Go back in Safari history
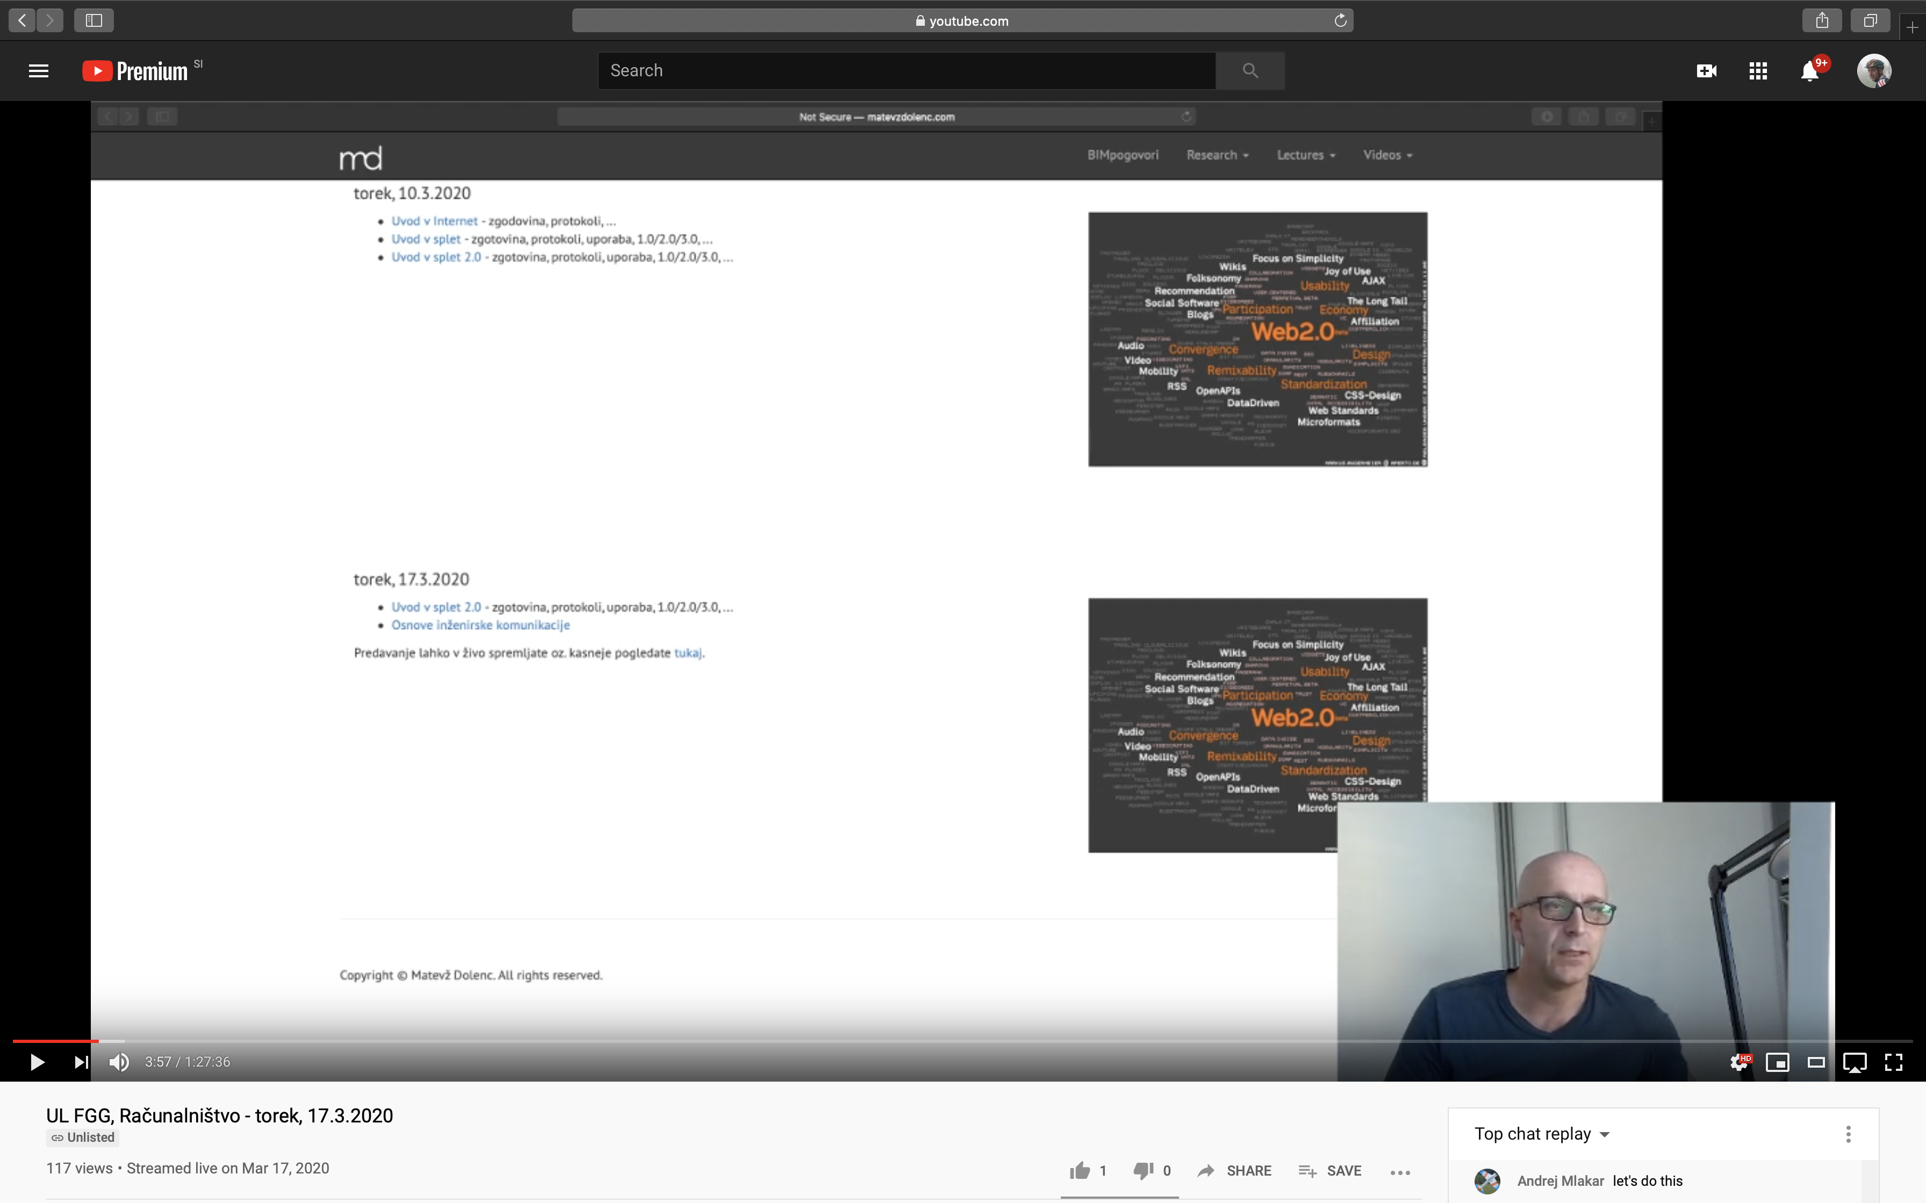Screen dimensions: 1926x1203 click(22, 21)
